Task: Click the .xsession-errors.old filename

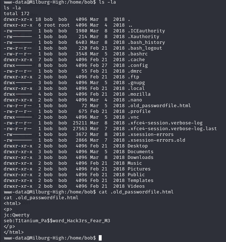Action: tap(156, 140)
